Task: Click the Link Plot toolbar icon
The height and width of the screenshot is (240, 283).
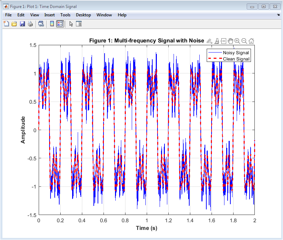Action: 41,24
